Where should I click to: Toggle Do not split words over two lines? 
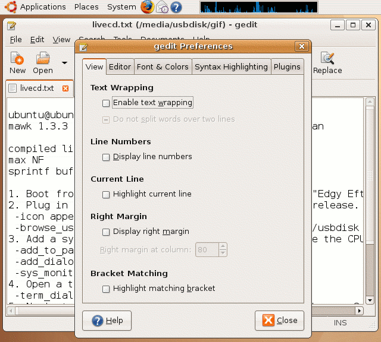[x=106, y=120]
